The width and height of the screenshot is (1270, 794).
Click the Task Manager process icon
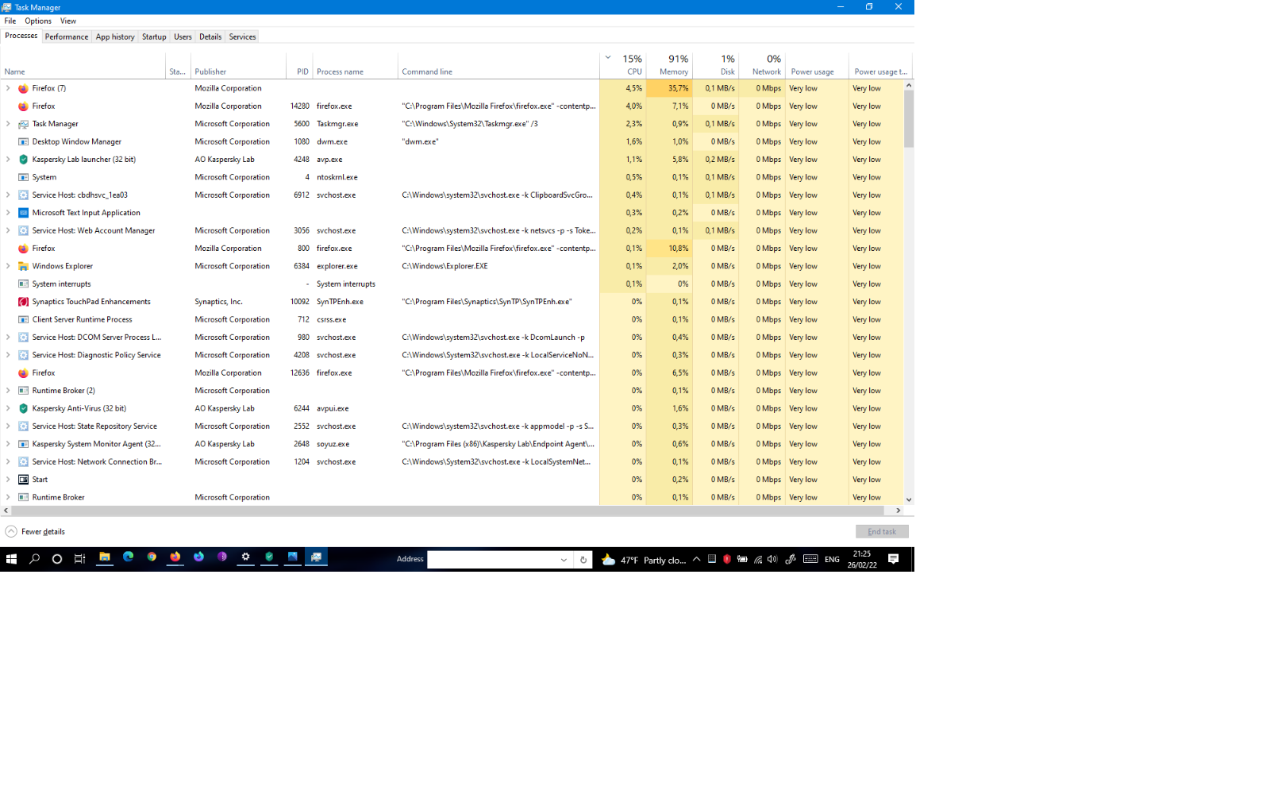(x=23, y=124)
